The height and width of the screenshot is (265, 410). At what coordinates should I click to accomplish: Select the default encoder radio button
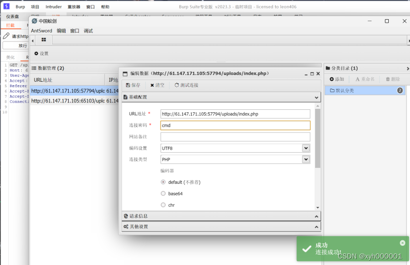163,182
